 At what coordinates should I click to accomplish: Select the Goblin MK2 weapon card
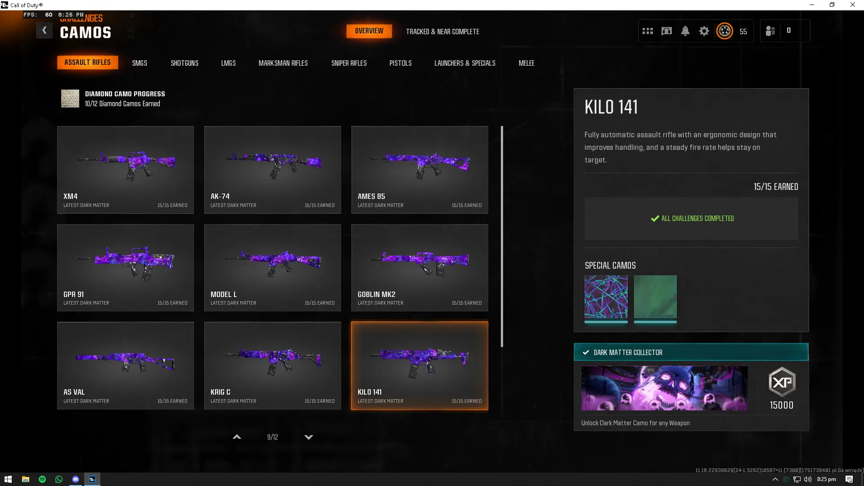pos(419,268)
